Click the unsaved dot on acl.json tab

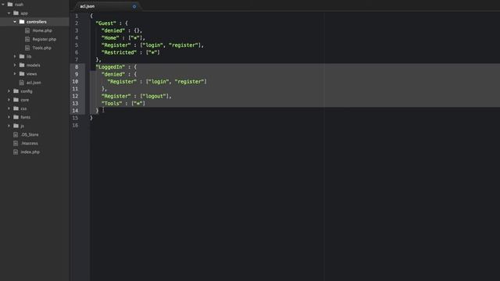click(134, 6)
